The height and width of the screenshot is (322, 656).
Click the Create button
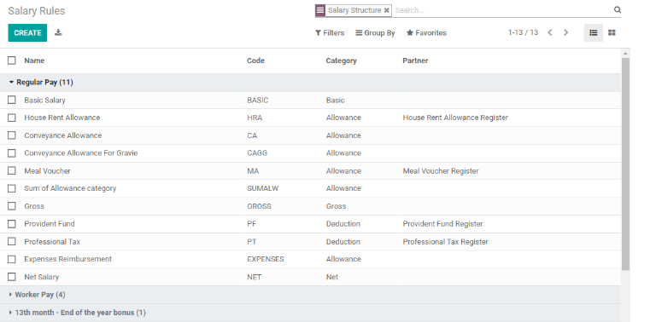[x=27, y=33]
